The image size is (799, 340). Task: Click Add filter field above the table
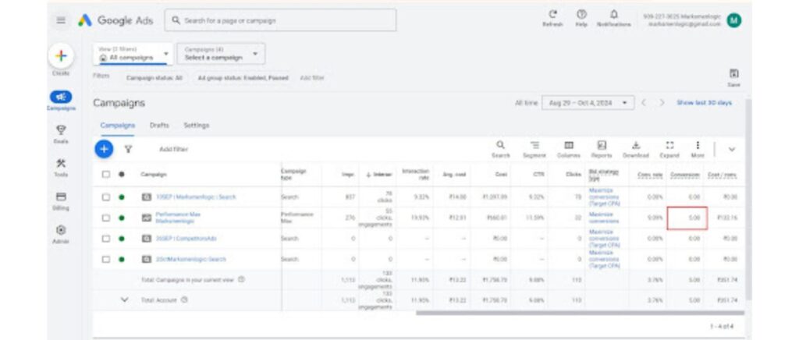point(174,149)
